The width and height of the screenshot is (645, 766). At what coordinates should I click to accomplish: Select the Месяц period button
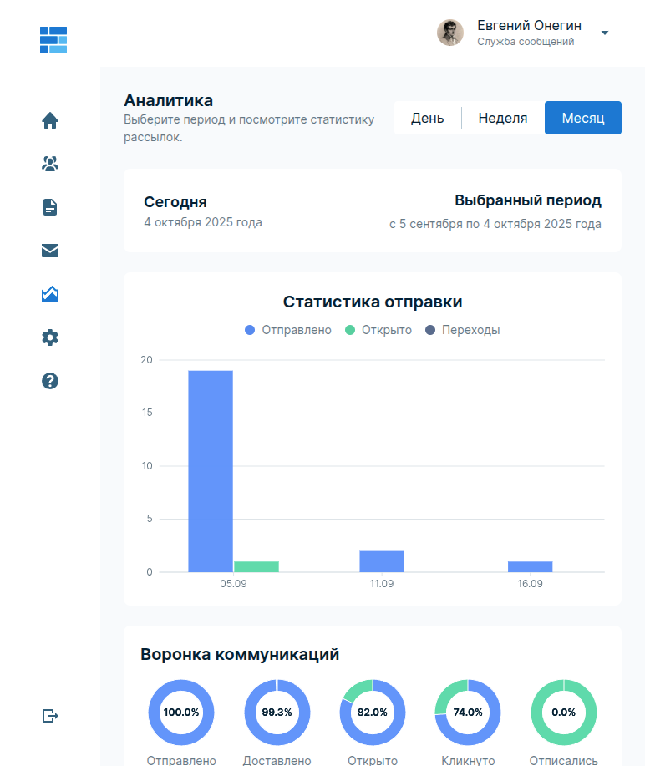coord(582,118)
